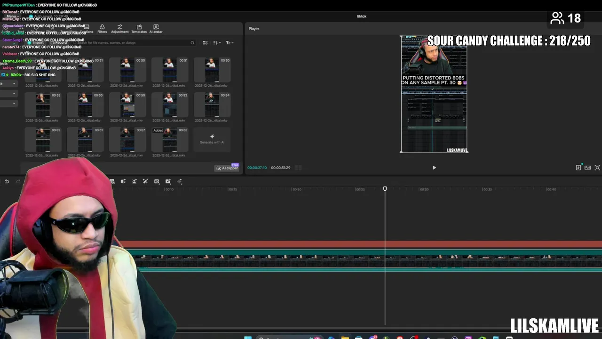The width and height of the screenshot is (602, 339).
Task: Toggle the grid icon beside the timecode
Action: [x=298, y=168]
